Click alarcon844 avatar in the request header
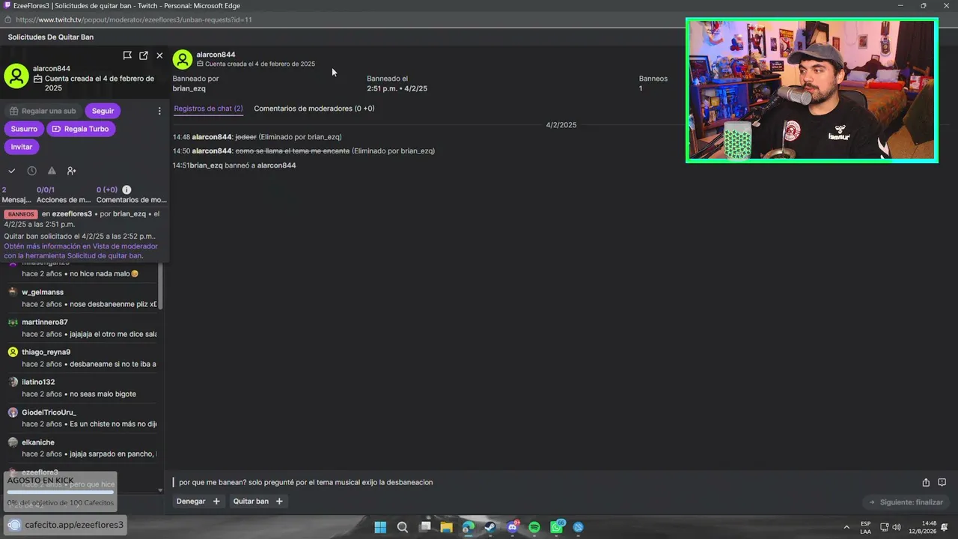 183,59
